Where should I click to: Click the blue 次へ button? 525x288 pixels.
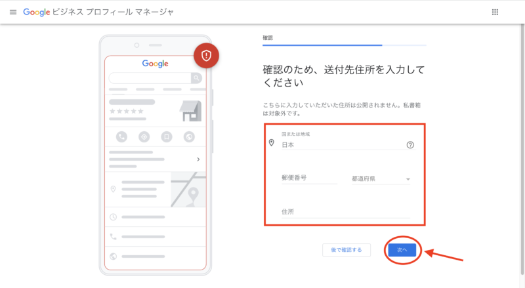coord(402,250)
